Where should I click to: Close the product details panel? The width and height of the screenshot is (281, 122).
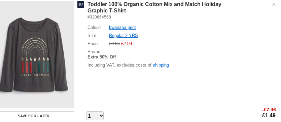[274, 4]
